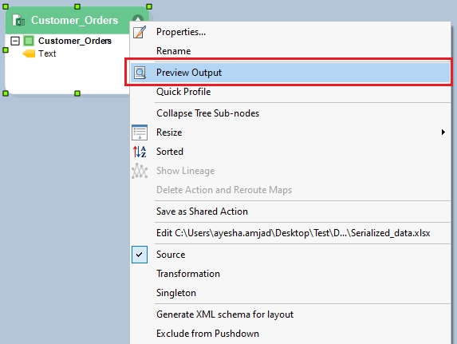This screenshot has width=457, height=344.
Task: Click the Properties pencil icon
Action: [140, 32]
